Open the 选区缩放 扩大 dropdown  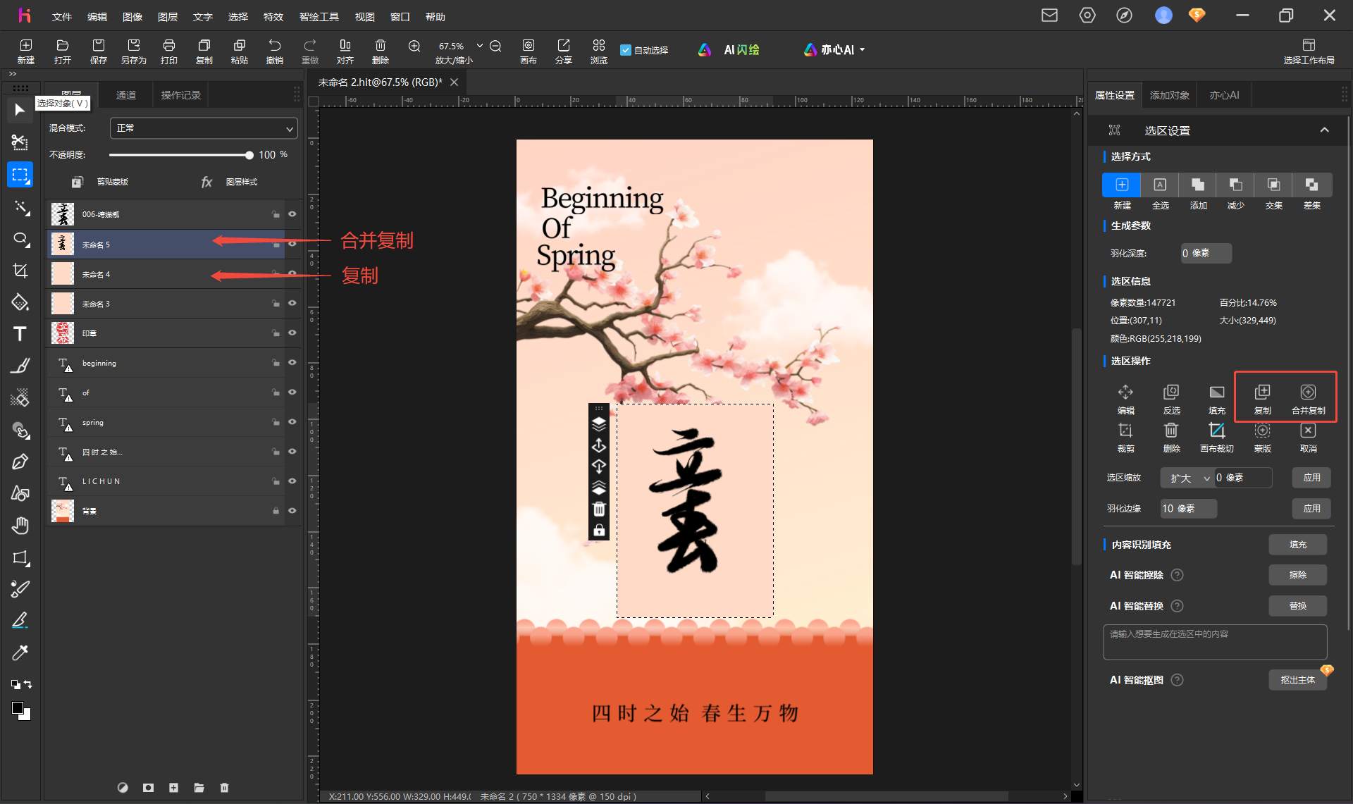pyautogui.click(x=1187, y=478)
